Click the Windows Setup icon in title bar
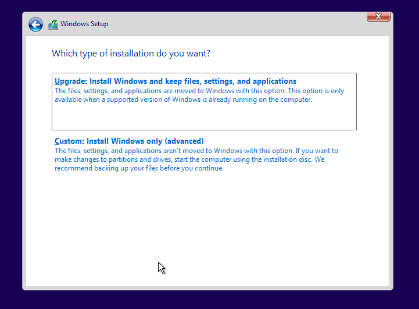This screenshot has height=309, width=419. coord(53,24)
